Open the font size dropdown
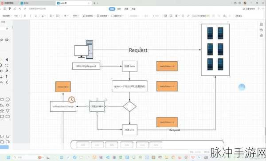 point(17,16)
